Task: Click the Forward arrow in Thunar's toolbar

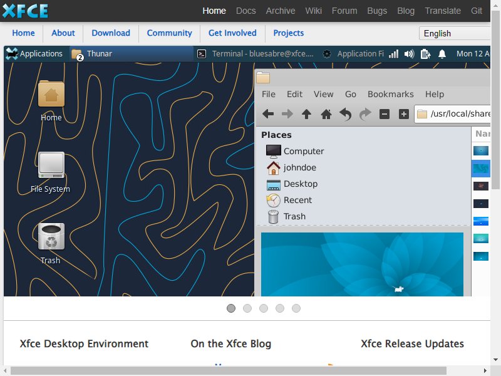Action: (x=287, y=114)
